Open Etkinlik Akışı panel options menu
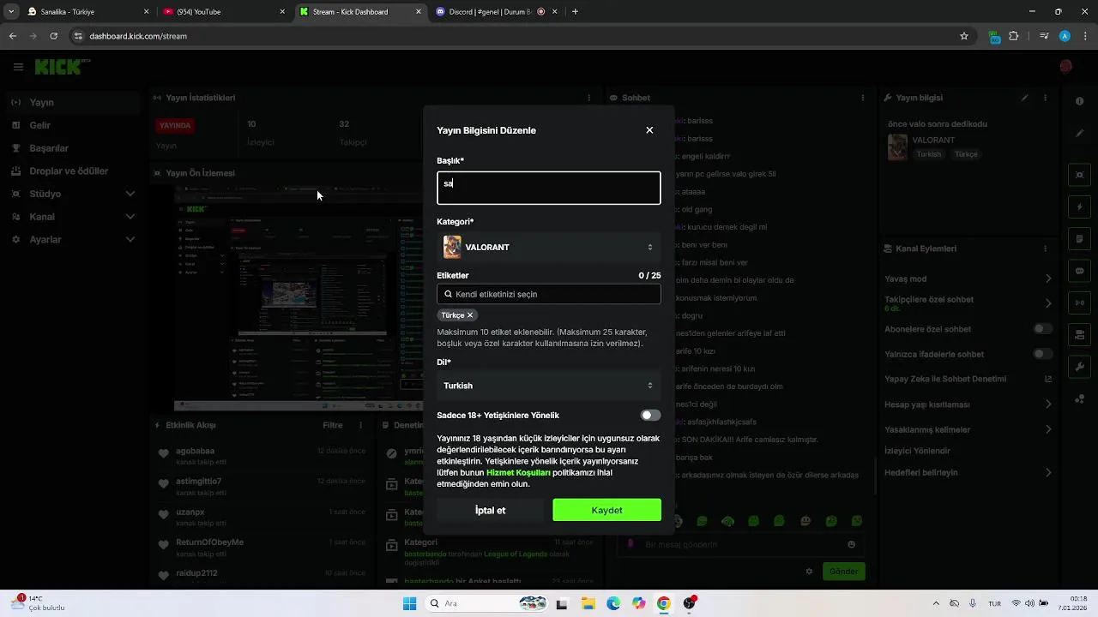This screenshot has height=617, width=1098. (x=360, y=425)
